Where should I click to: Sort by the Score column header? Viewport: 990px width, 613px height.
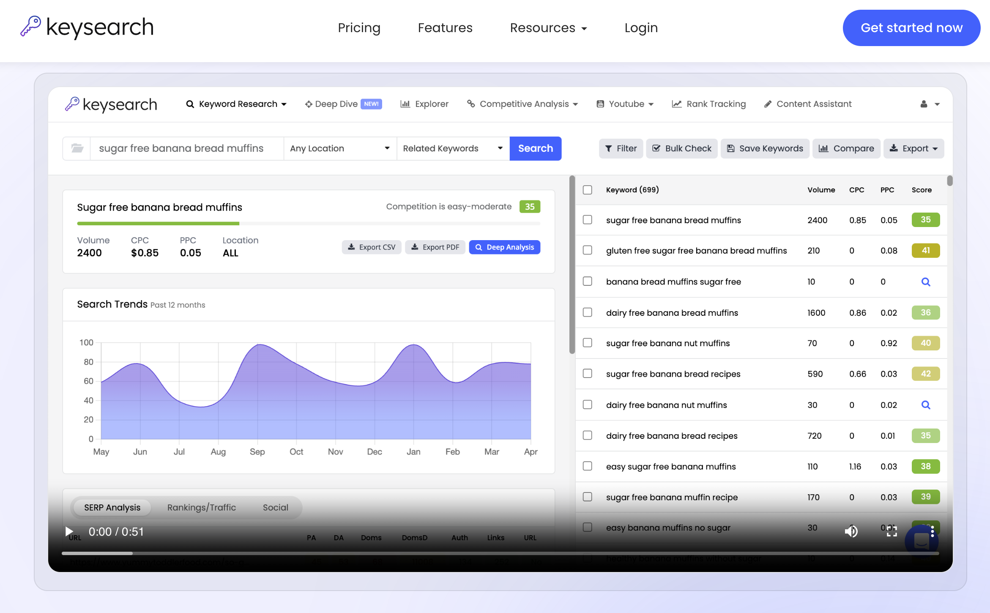[x=922, y=190]
